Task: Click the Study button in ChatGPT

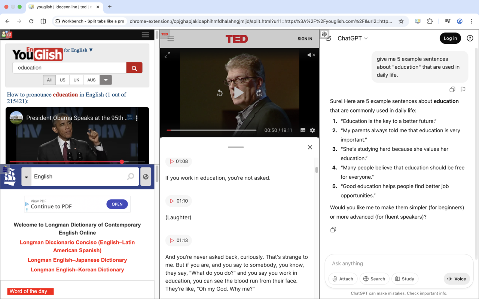Action: (405, 279)
